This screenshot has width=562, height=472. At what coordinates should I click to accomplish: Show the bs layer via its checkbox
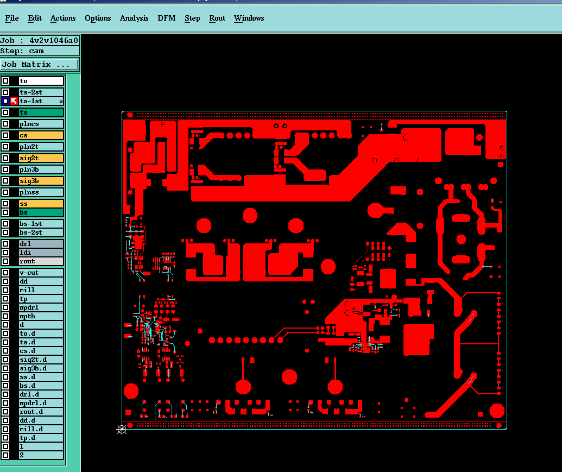5,212
